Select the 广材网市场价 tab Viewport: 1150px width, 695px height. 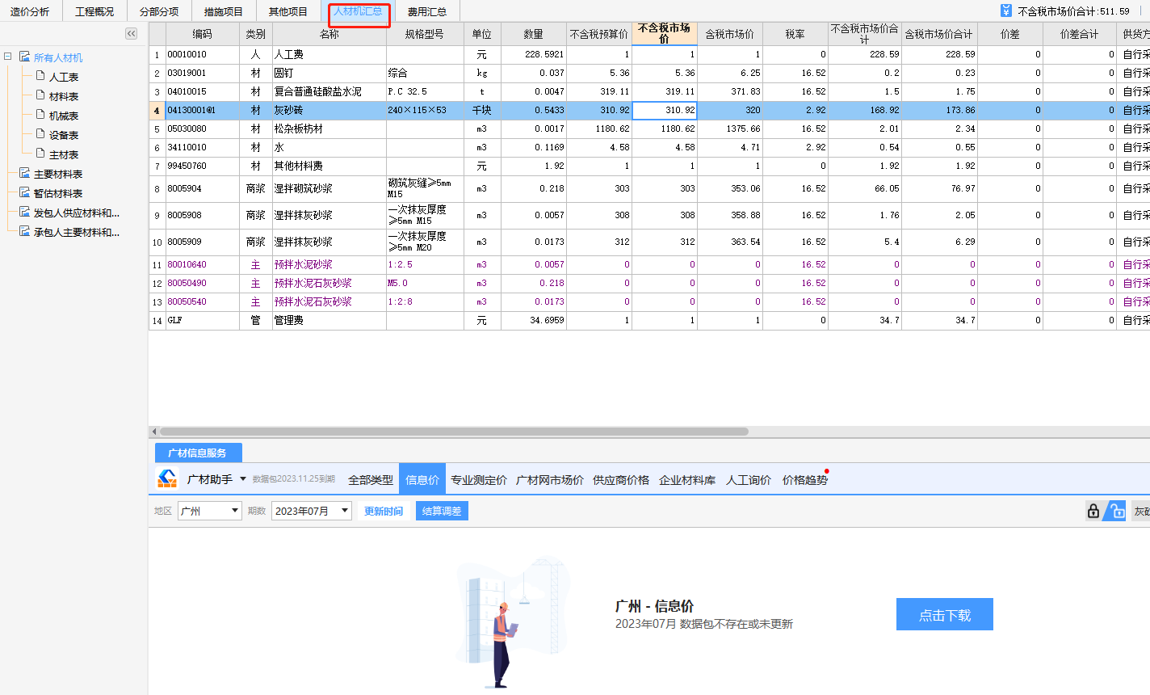[550, 480]
